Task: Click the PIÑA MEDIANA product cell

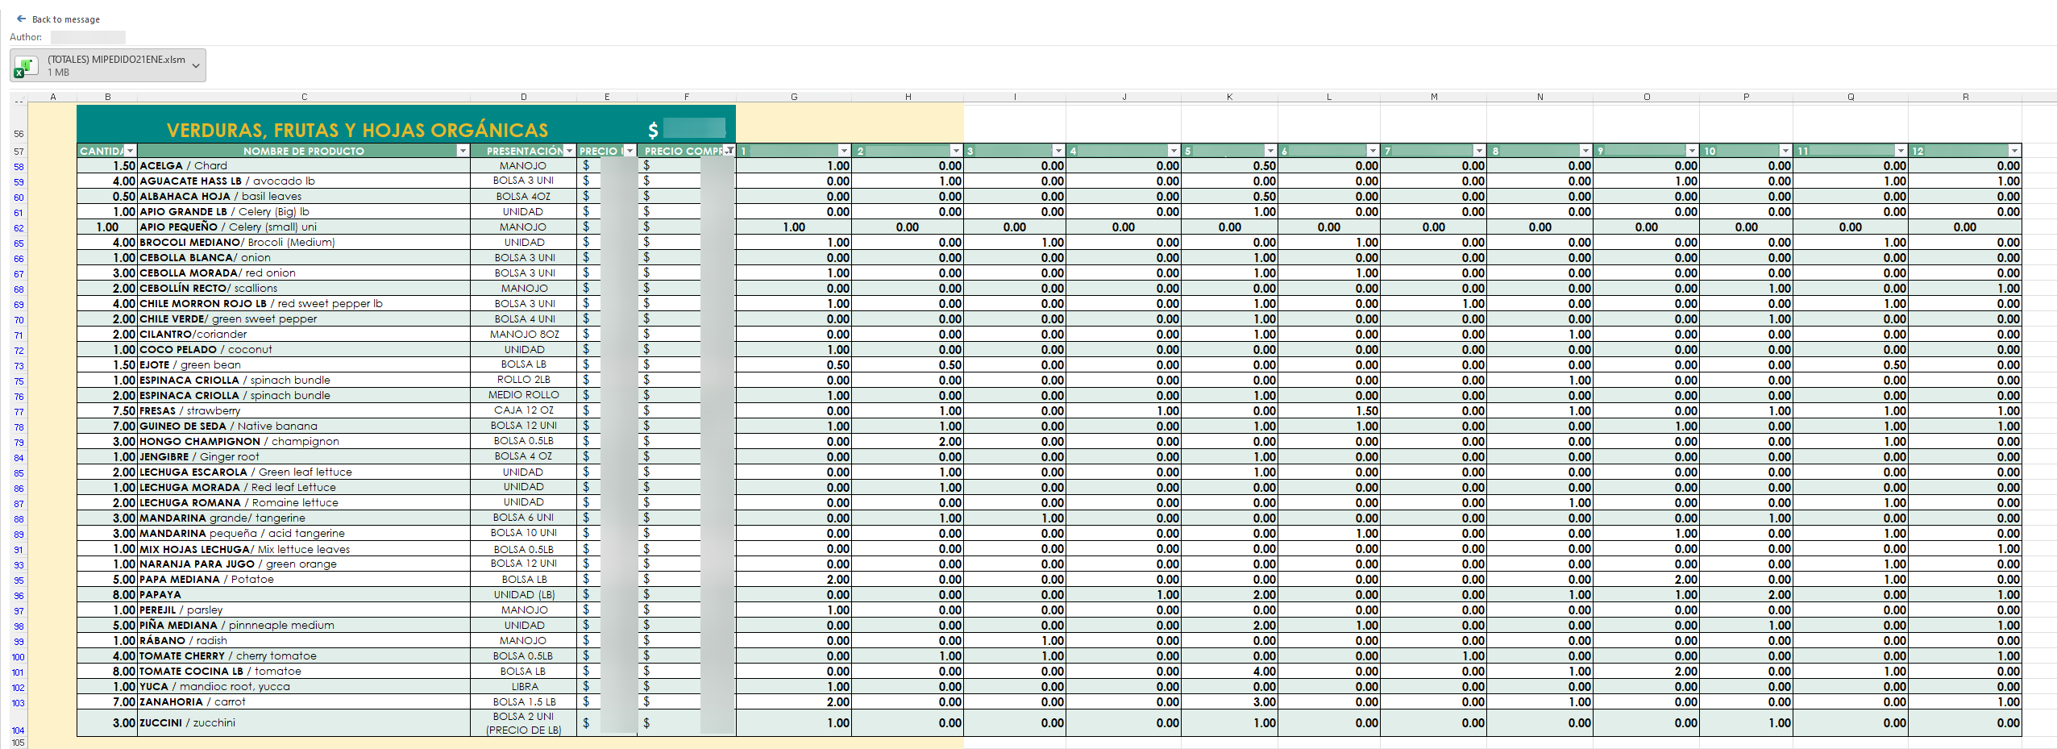Action: [304, 626]
